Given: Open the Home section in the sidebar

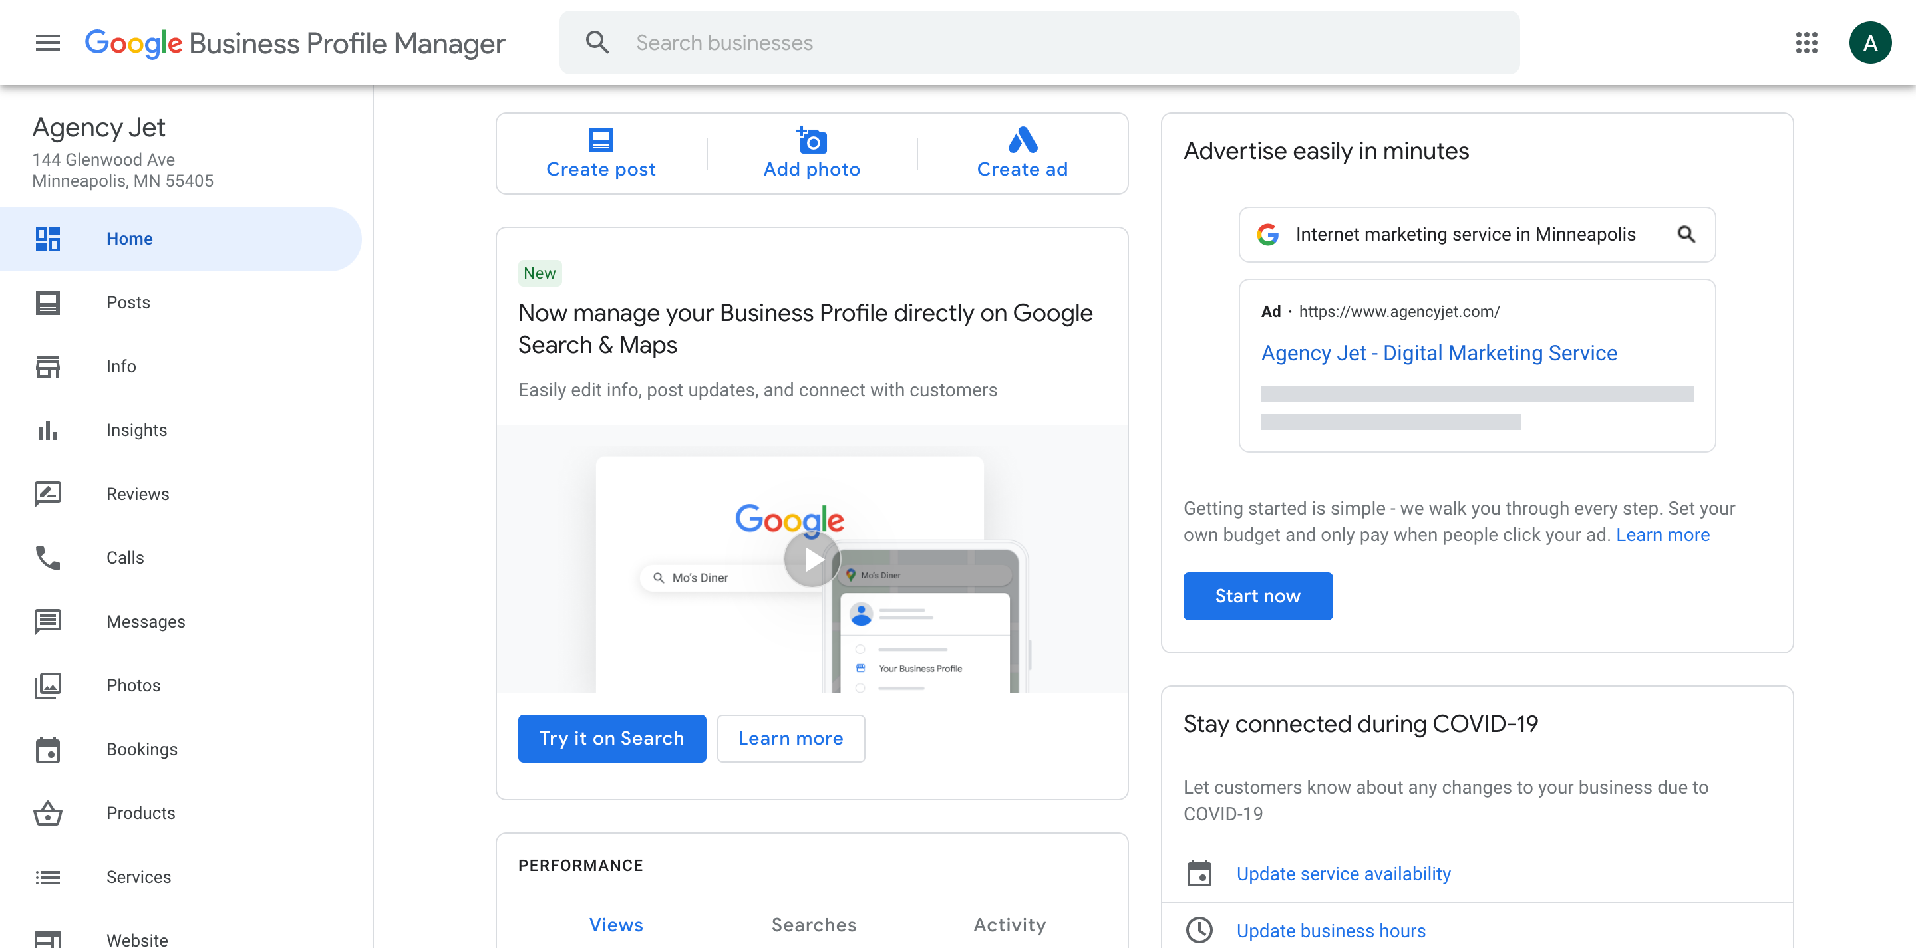Looking at the screenshot, I should (x=181, y=239).
